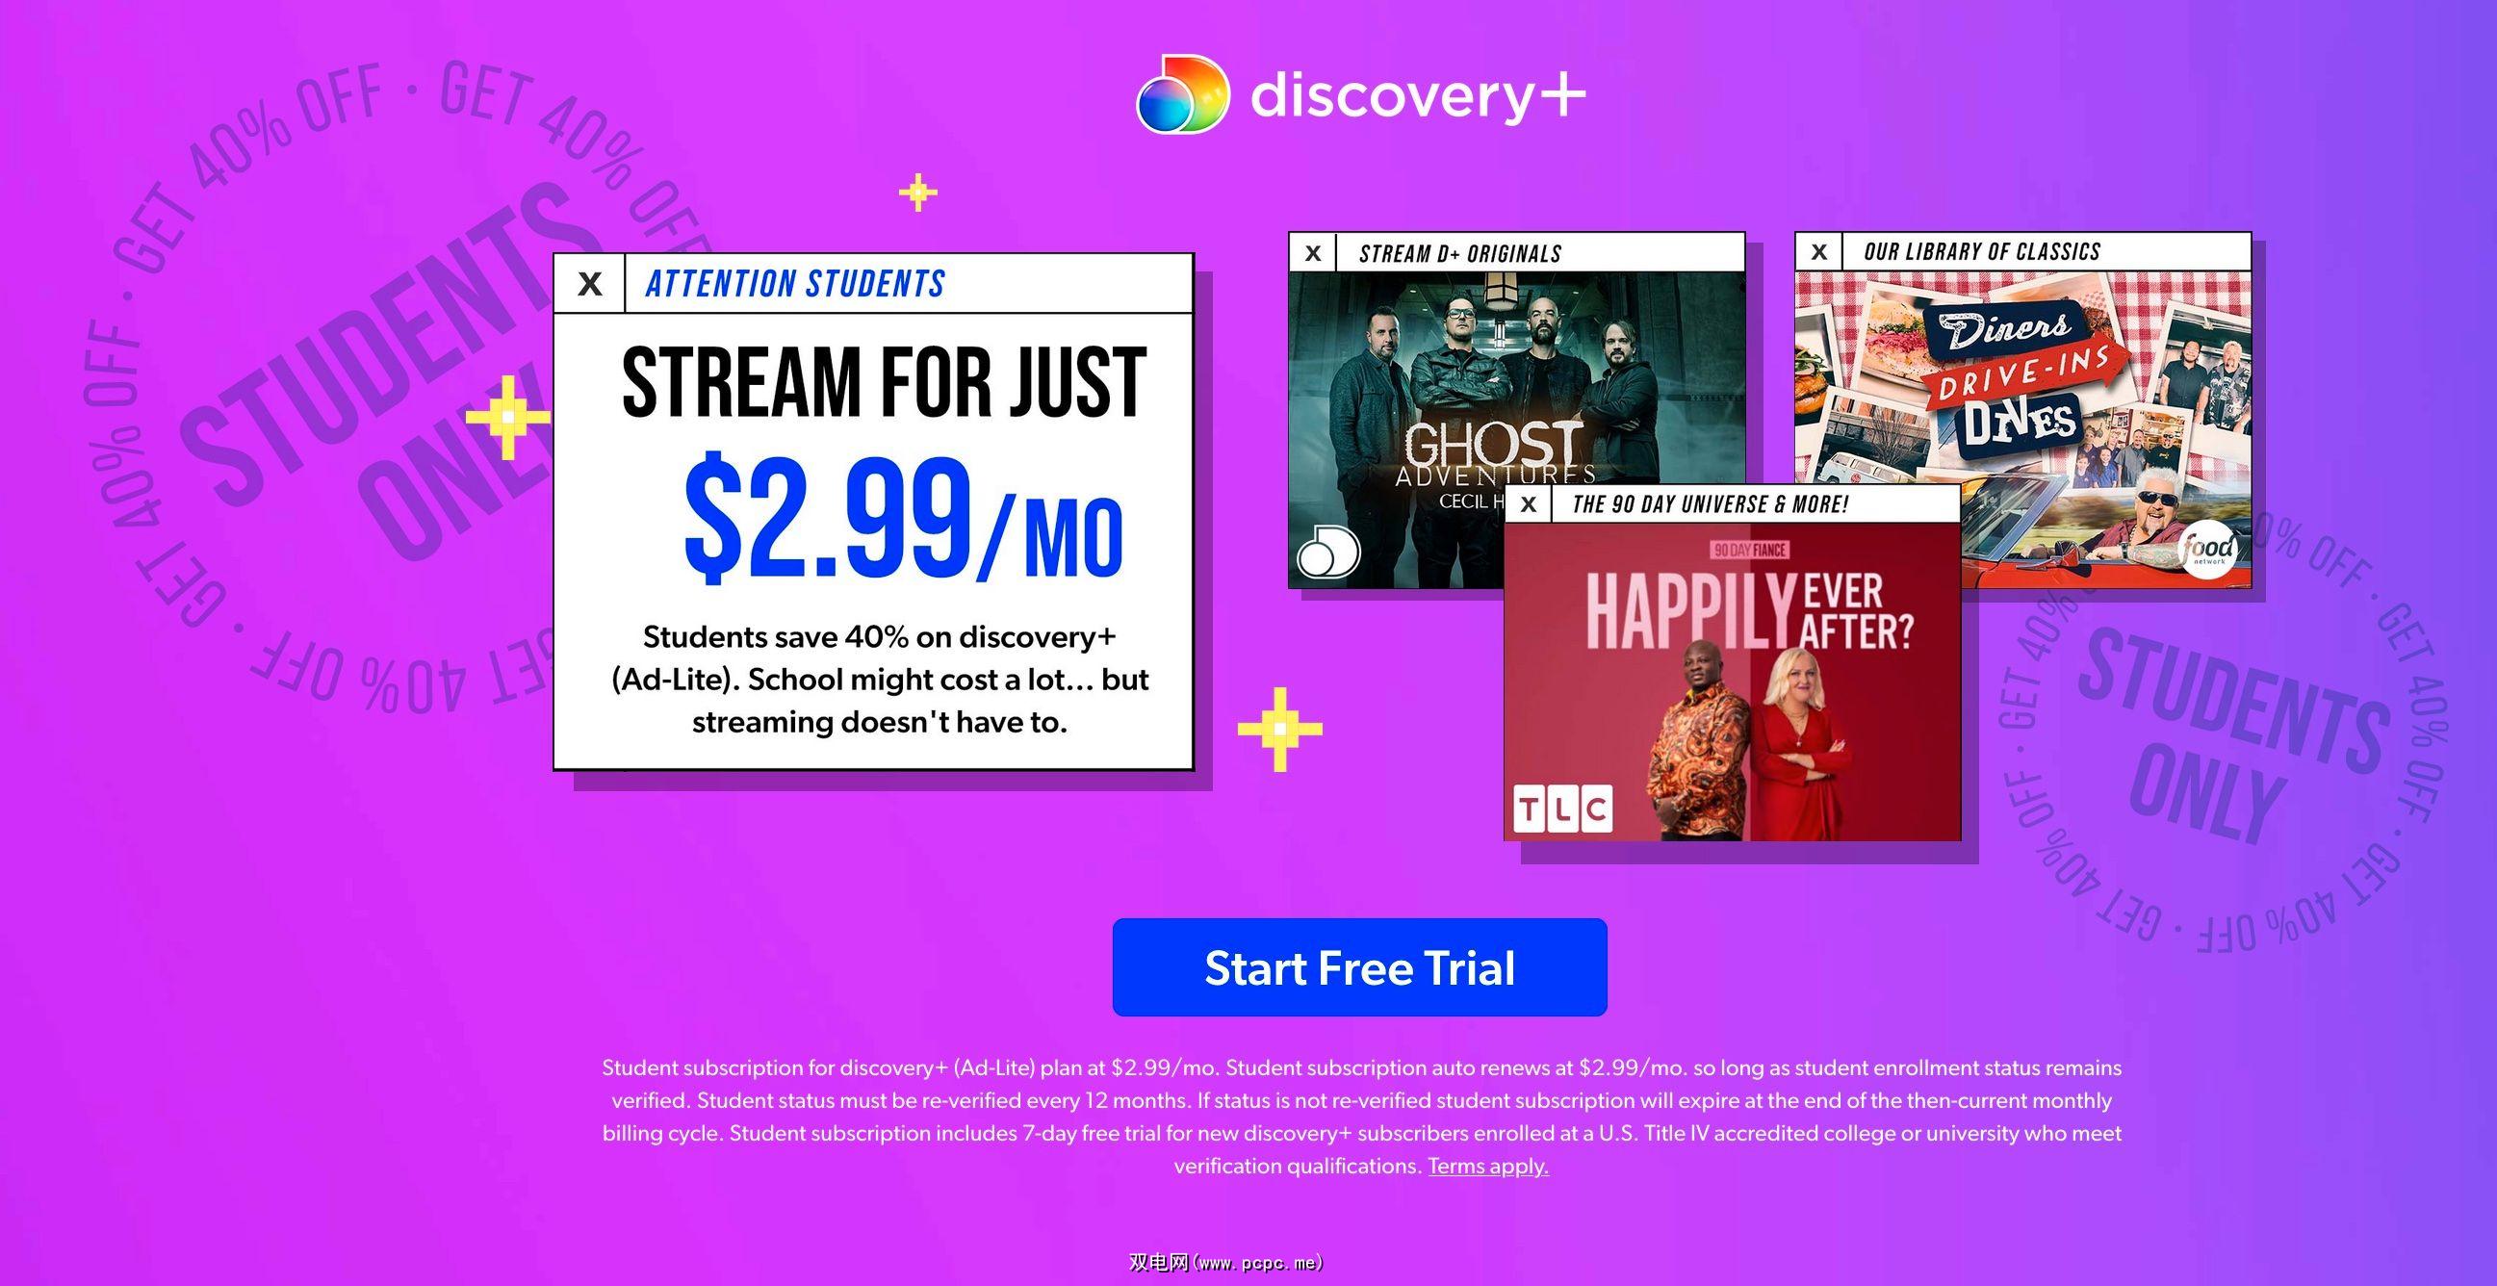This screenshot has height=1286, width=2497.
Task: Open the Terms apply link
Action: tap(1488, 1166)
